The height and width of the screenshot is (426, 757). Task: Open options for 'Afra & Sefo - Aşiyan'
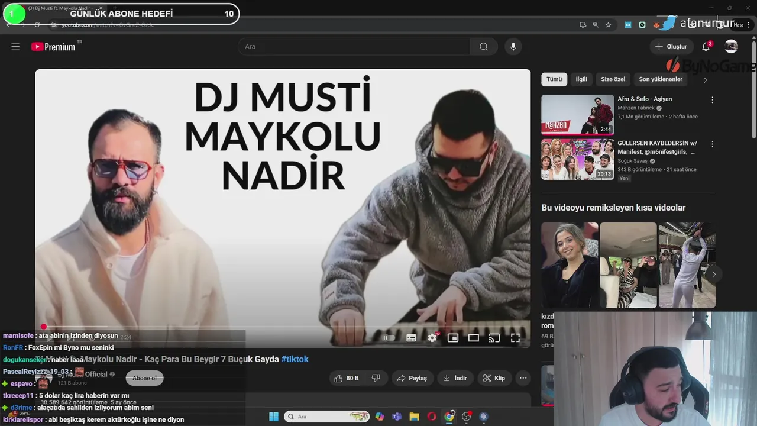(x=712, y=100)
